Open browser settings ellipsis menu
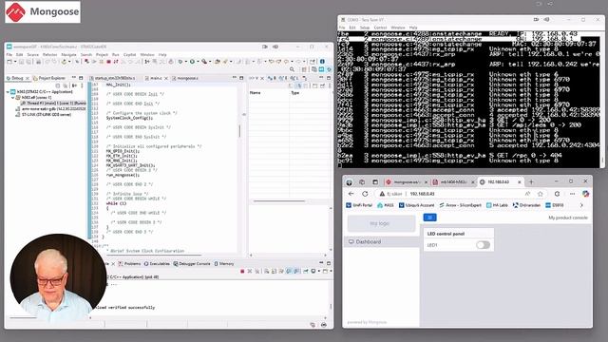 (x=572, y=194)
